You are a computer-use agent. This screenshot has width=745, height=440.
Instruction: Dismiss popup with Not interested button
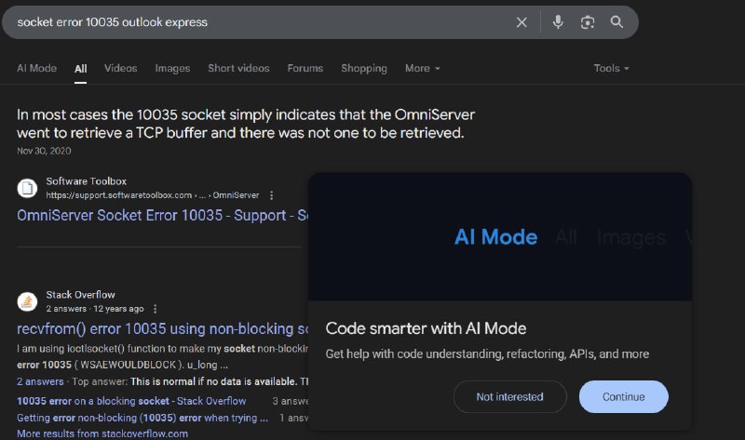[x=509, y=397]
